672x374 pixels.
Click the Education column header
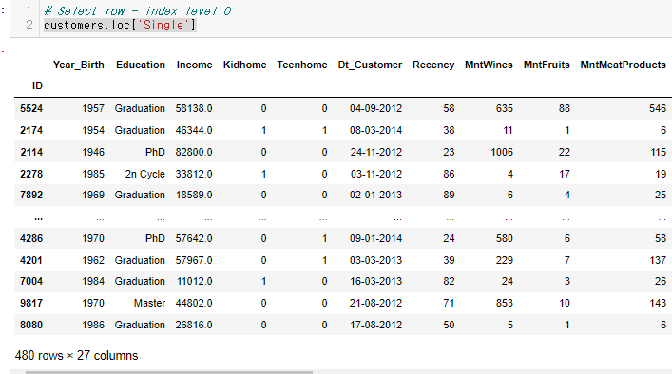click(x=140, y=65)
